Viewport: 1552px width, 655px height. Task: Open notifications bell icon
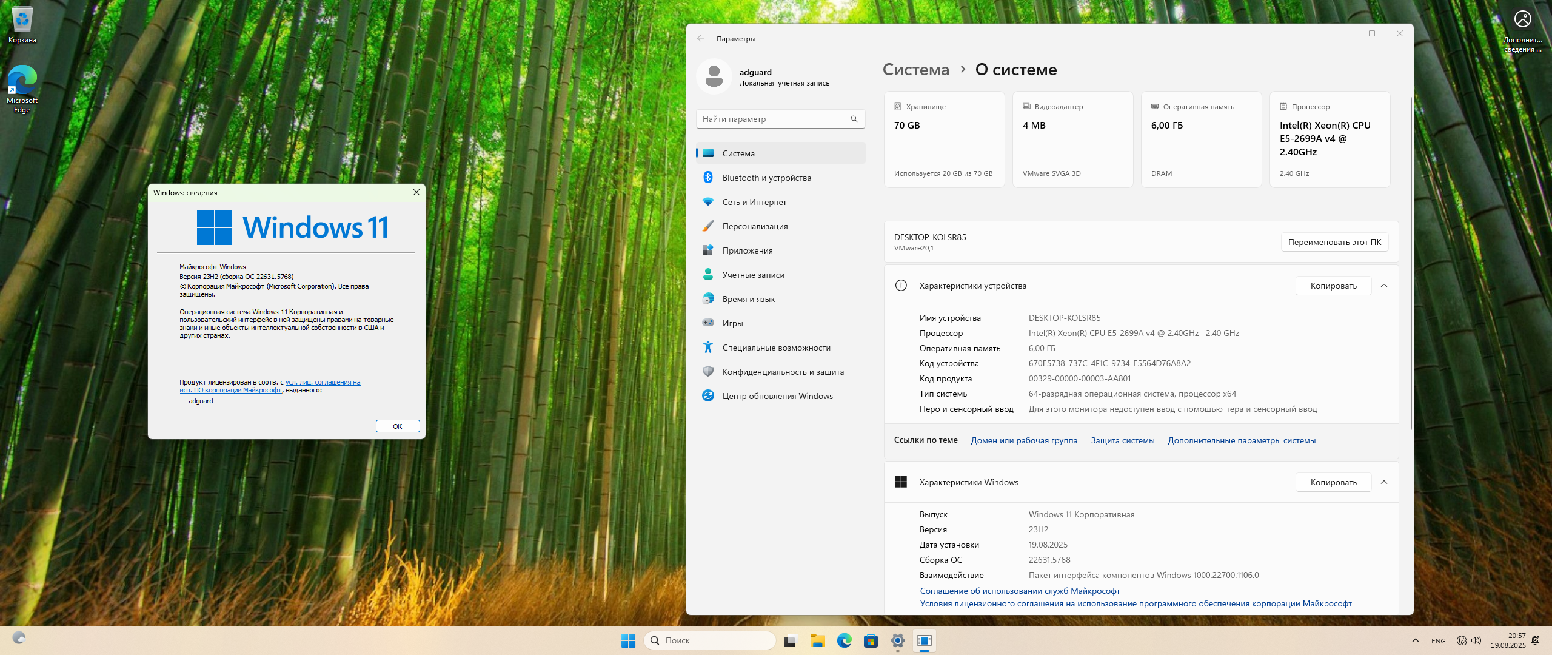click(1535, 640)
